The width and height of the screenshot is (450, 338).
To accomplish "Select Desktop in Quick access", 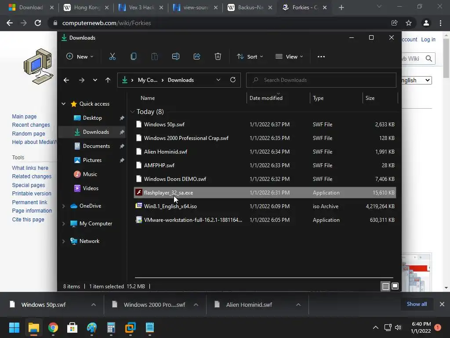I will [92, 118].
